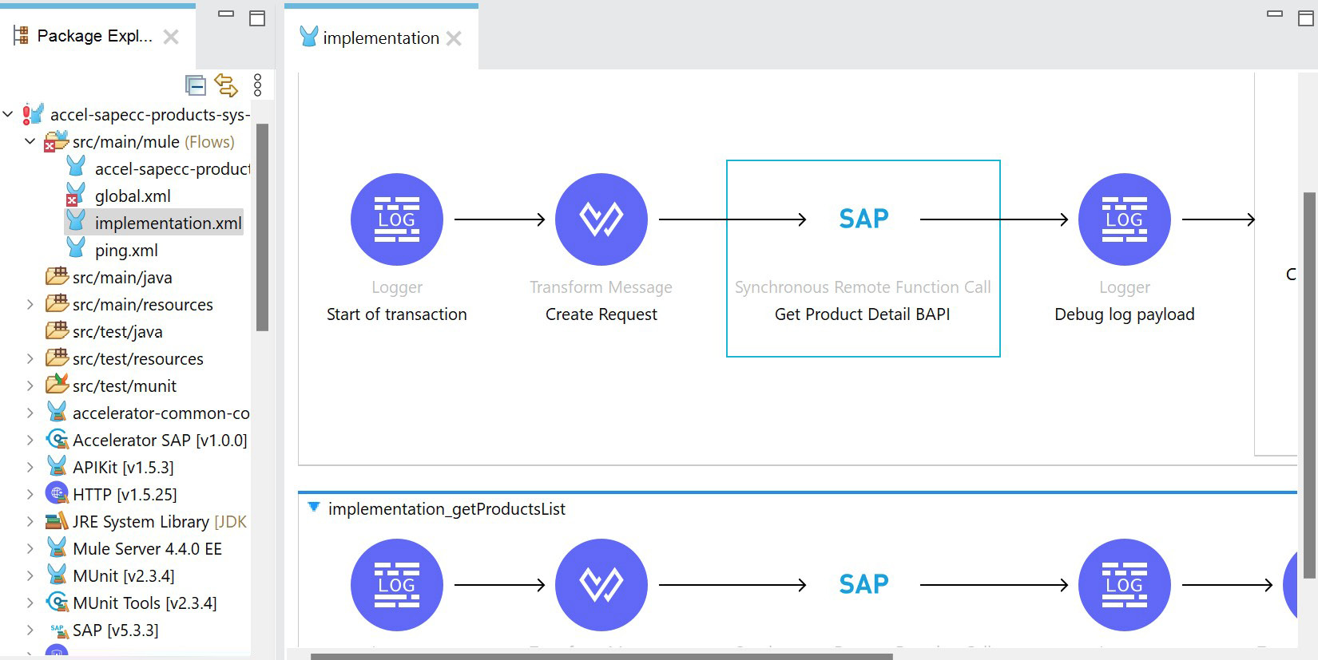Select implementation.xml in the tree
1318x660 pixels.
[168, 223]
